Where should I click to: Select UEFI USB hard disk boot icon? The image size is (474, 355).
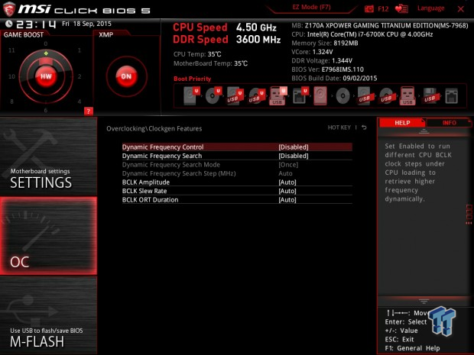click(235, 95)
